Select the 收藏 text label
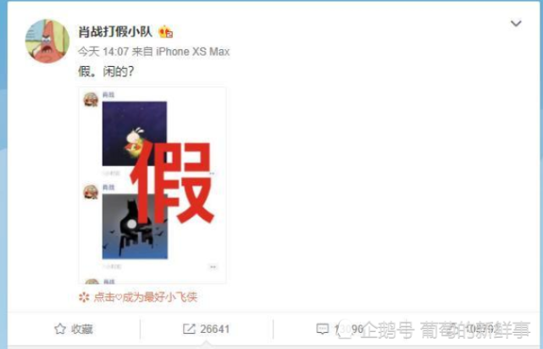 [82, 329]
